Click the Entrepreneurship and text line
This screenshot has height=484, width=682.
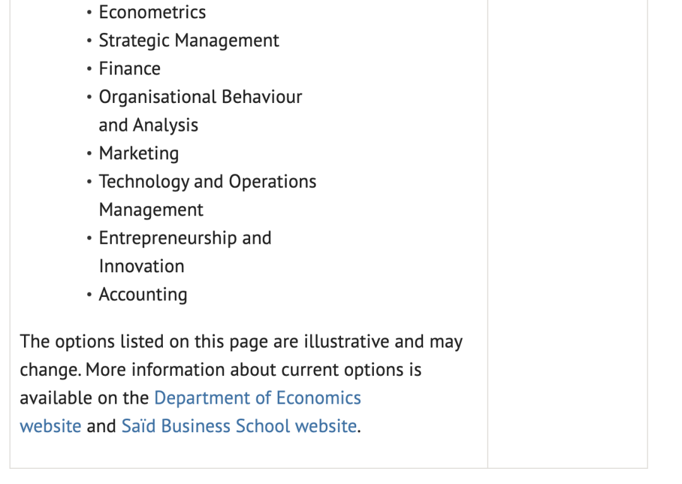pos(185,238)
